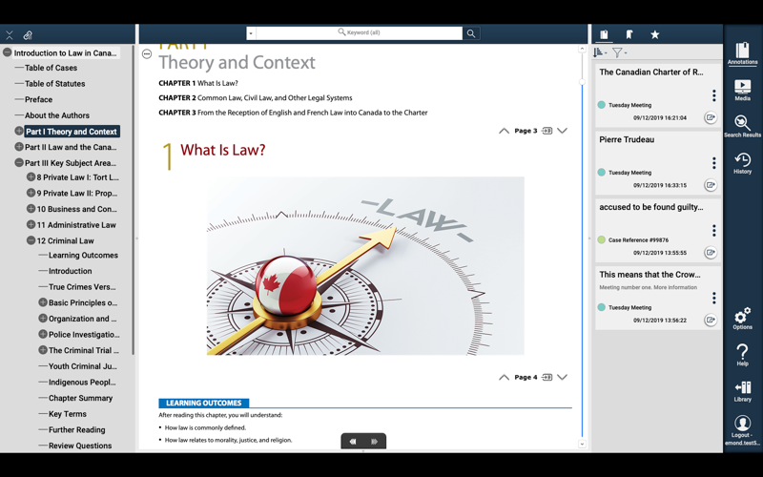The height and width of the screenshot is (477, 763).
Task: Open Key Terms entry
Action: click(68, 414)
